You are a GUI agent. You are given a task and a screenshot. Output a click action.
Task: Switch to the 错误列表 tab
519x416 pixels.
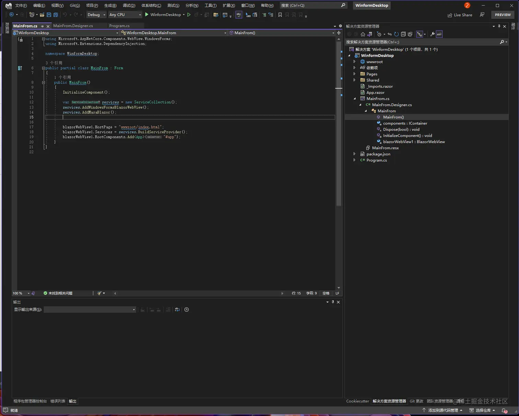pos(58,401)
